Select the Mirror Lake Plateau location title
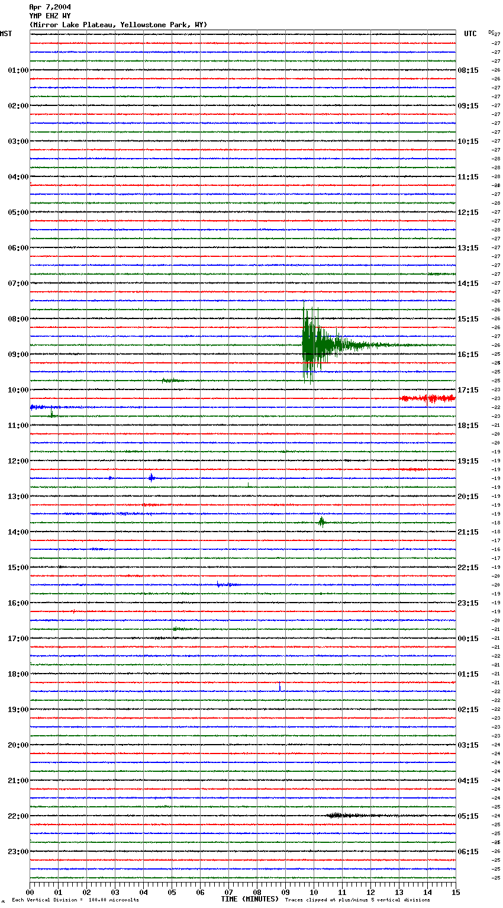 tap(118, 25)
